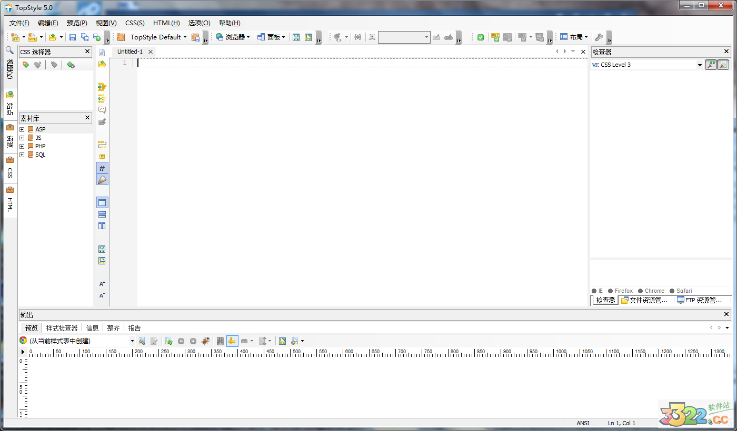737x431 pixels.
Task: Click the new CSS file icon
Action: click(x=16, y=37)
